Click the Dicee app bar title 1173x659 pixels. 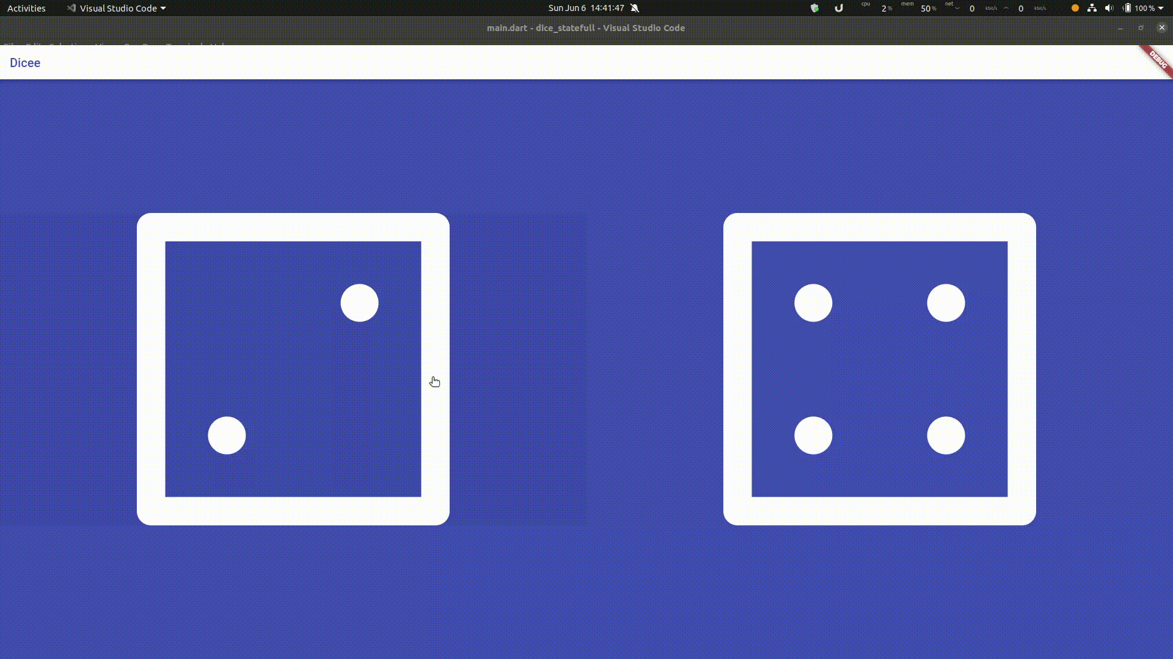[x=25, y=63]
